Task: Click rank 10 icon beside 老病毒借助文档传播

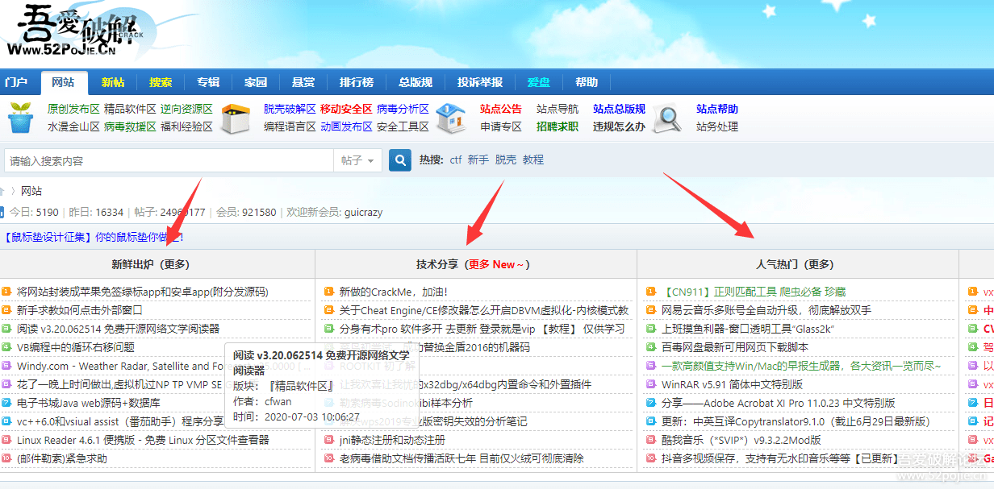Action: click(x=329, y=458)
